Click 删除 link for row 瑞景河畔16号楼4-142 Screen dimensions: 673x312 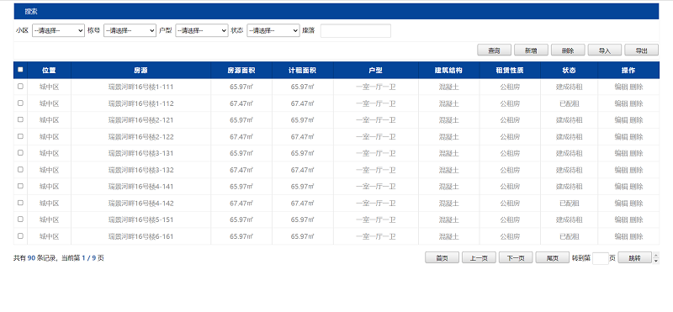[636, 204]
